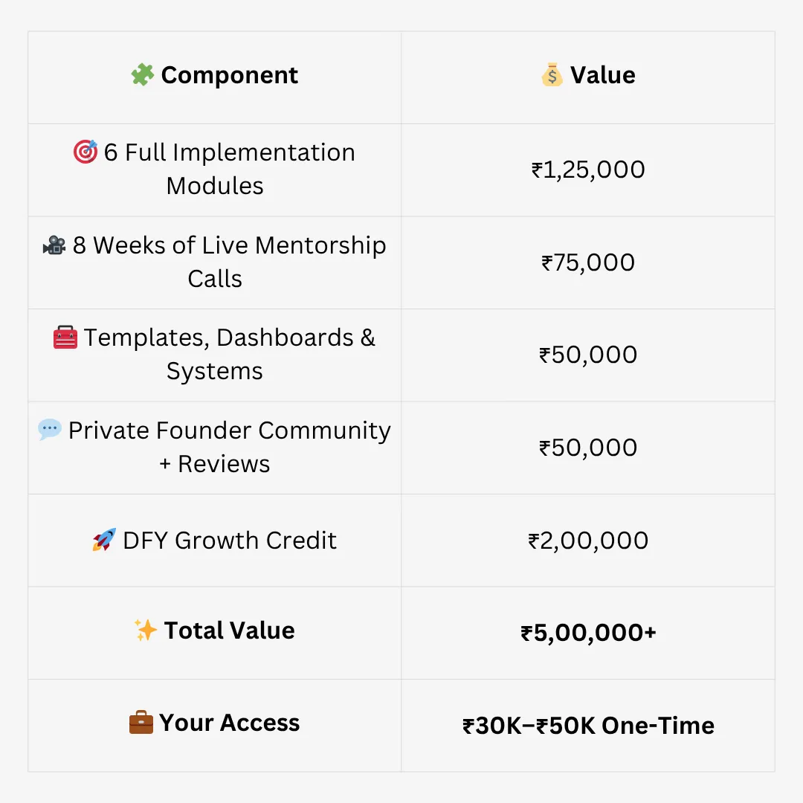
Task: Click the 8 Weeks of Live Mentorship text
Action: click(229, 245)
